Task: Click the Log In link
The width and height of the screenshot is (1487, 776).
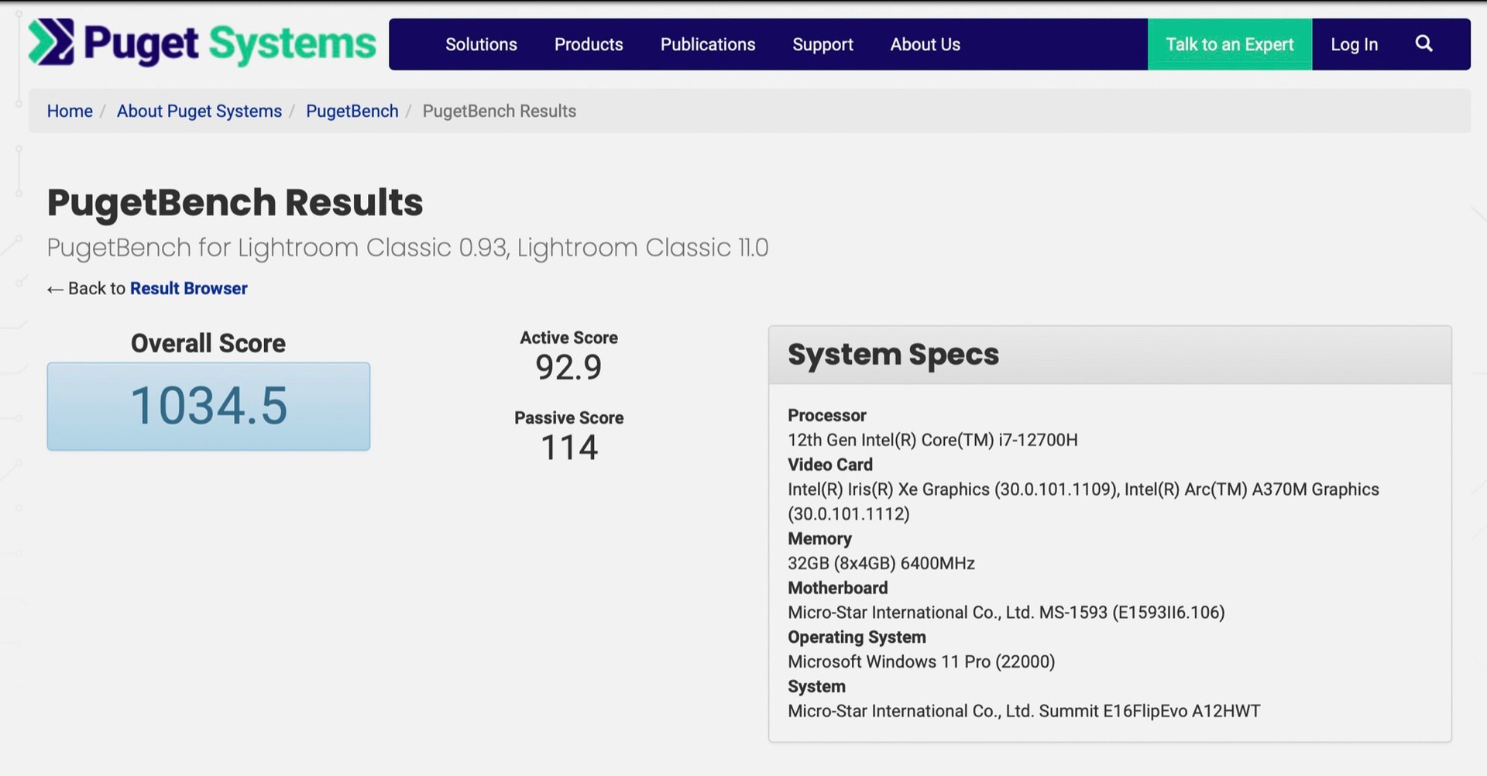Action: click(x=1355, y=45)
